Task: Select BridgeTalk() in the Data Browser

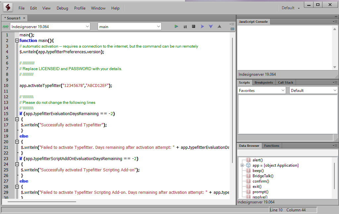Action: 263,176
